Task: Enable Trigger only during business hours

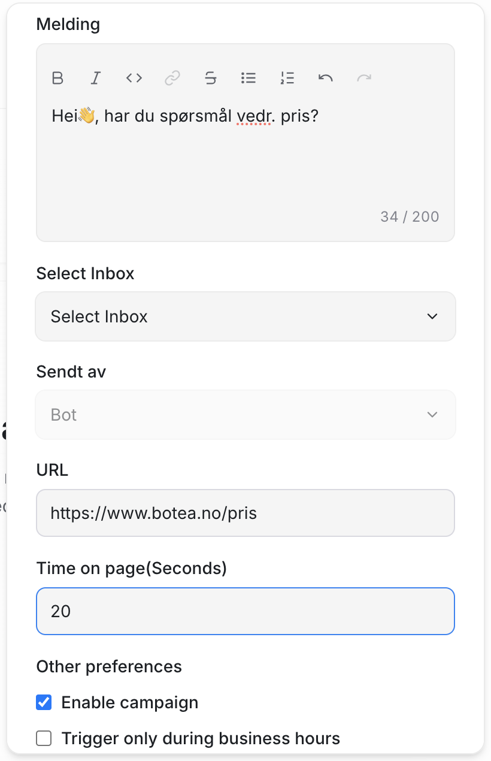Action: point(44,739)
